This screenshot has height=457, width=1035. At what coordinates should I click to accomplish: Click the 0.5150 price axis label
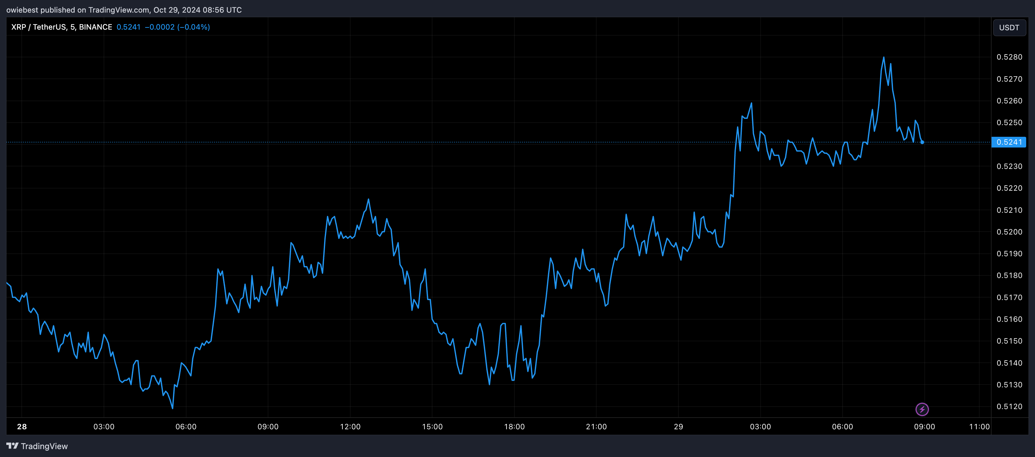coord(1009,341)
